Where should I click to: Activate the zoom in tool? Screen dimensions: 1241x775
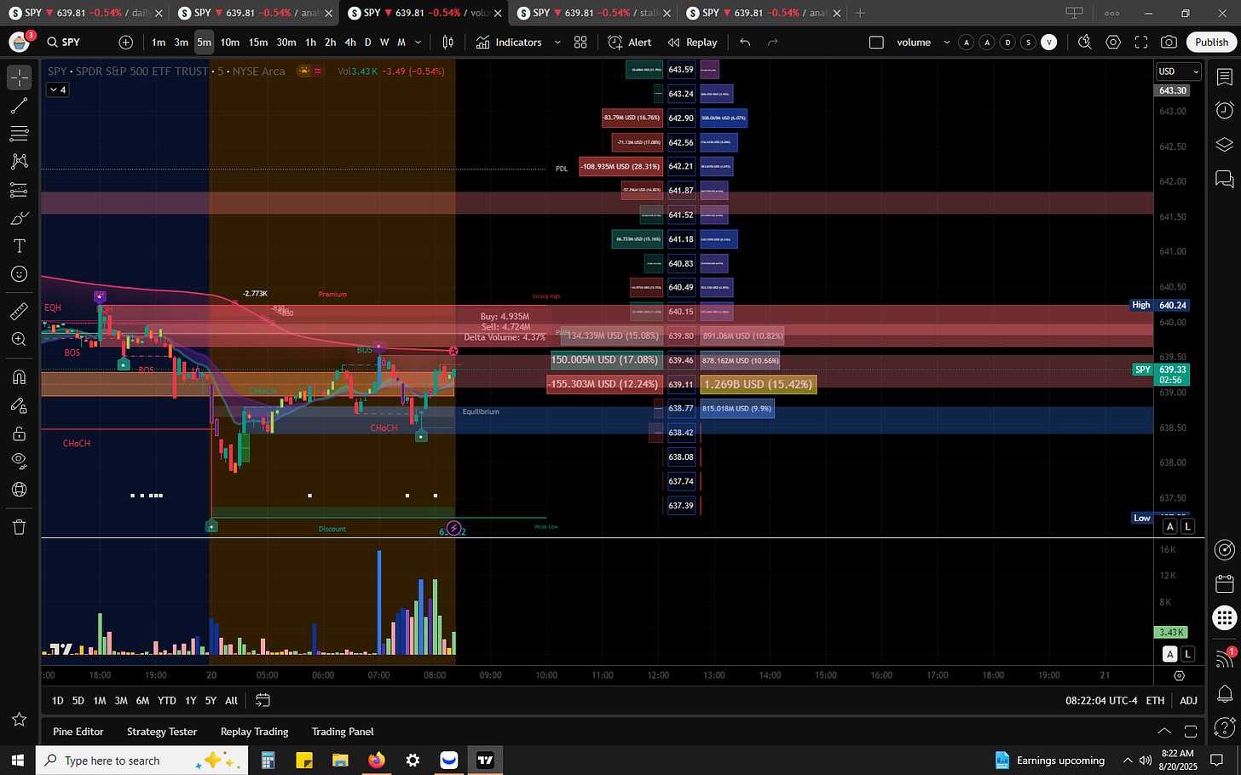coord(19,339)
